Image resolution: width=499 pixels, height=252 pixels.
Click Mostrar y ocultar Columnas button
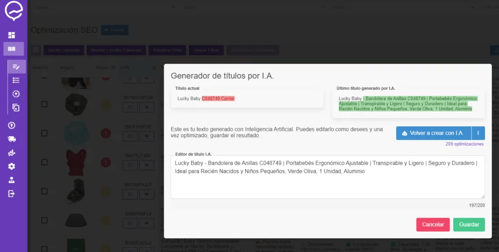tap(116, 50)
